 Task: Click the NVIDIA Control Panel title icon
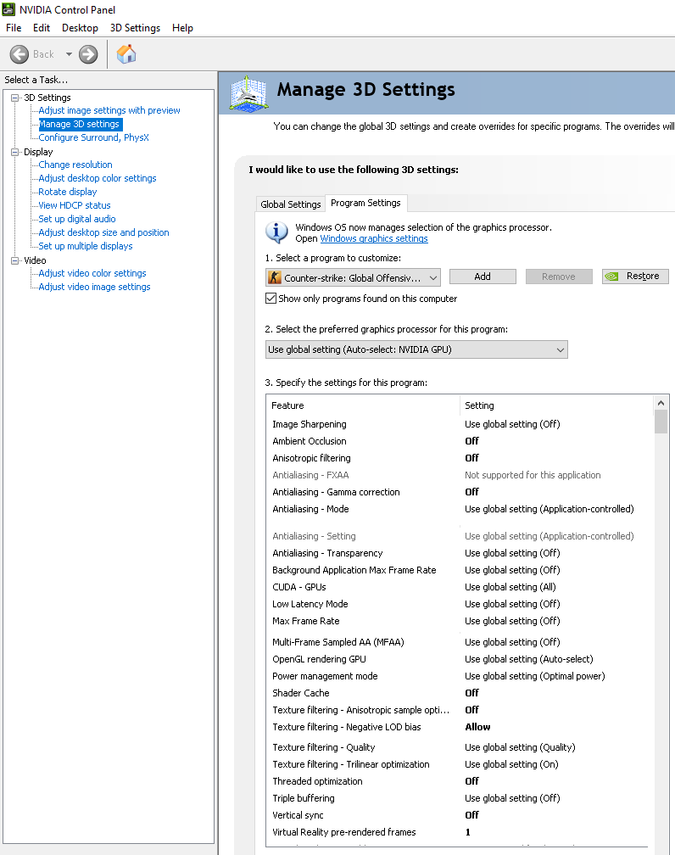8,9
